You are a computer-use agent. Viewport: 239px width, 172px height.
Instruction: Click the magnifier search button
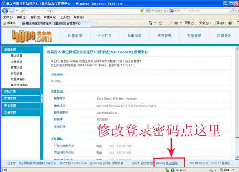coord(232,11)
